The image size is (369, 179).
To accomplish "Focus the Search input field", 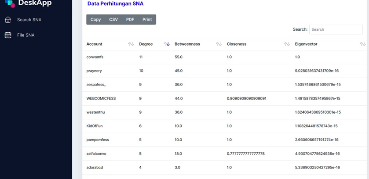I will (336, 29).
